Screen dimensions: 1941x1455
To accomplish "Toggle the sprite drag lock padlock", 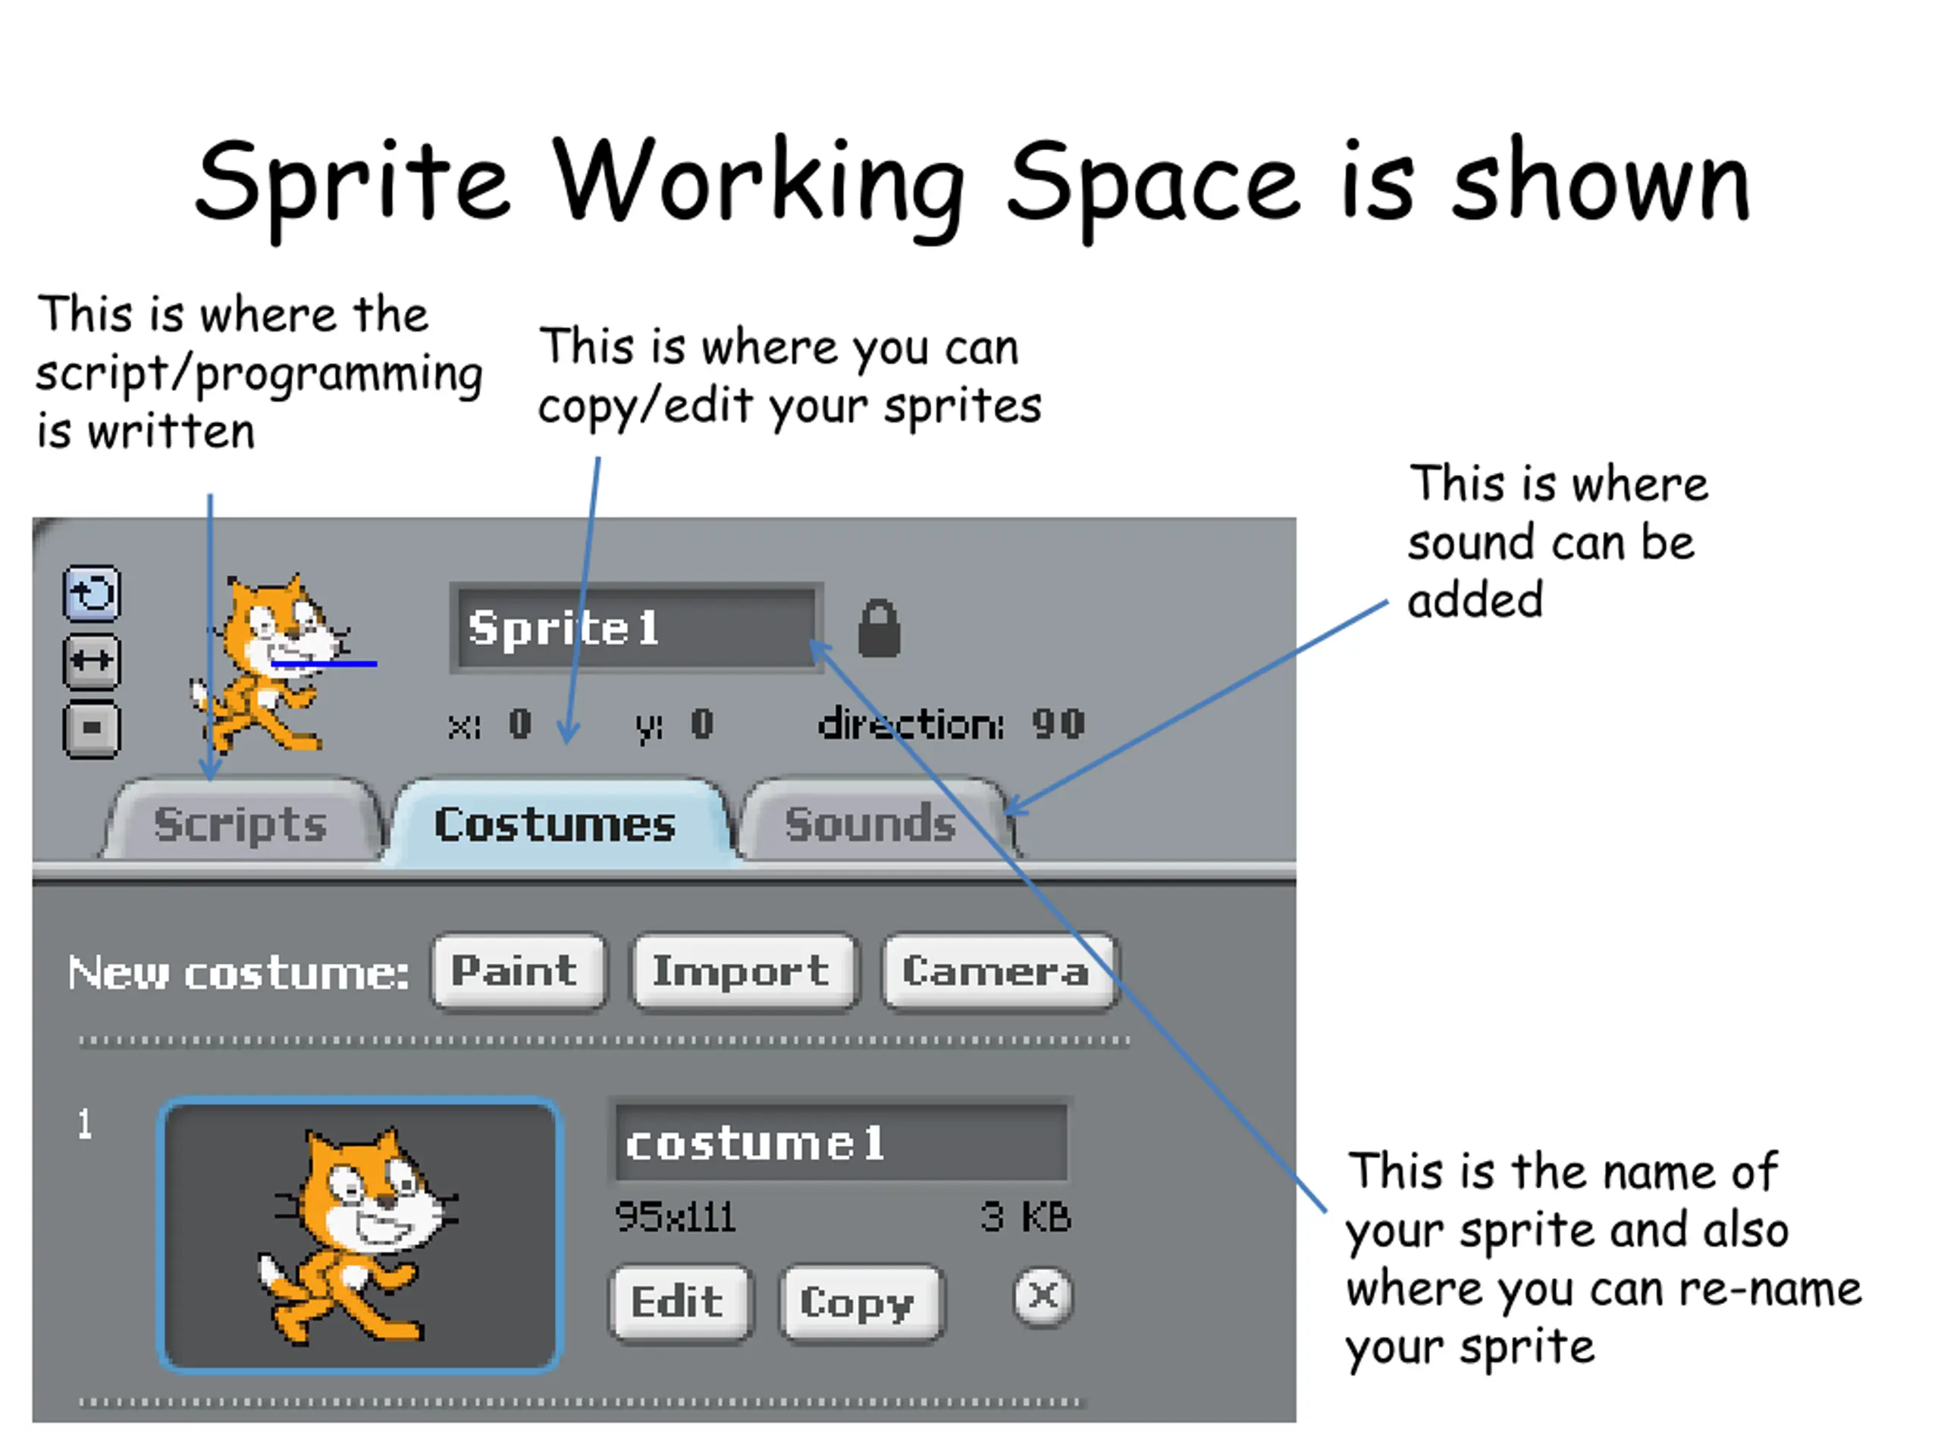I will (x=878, y=628).
